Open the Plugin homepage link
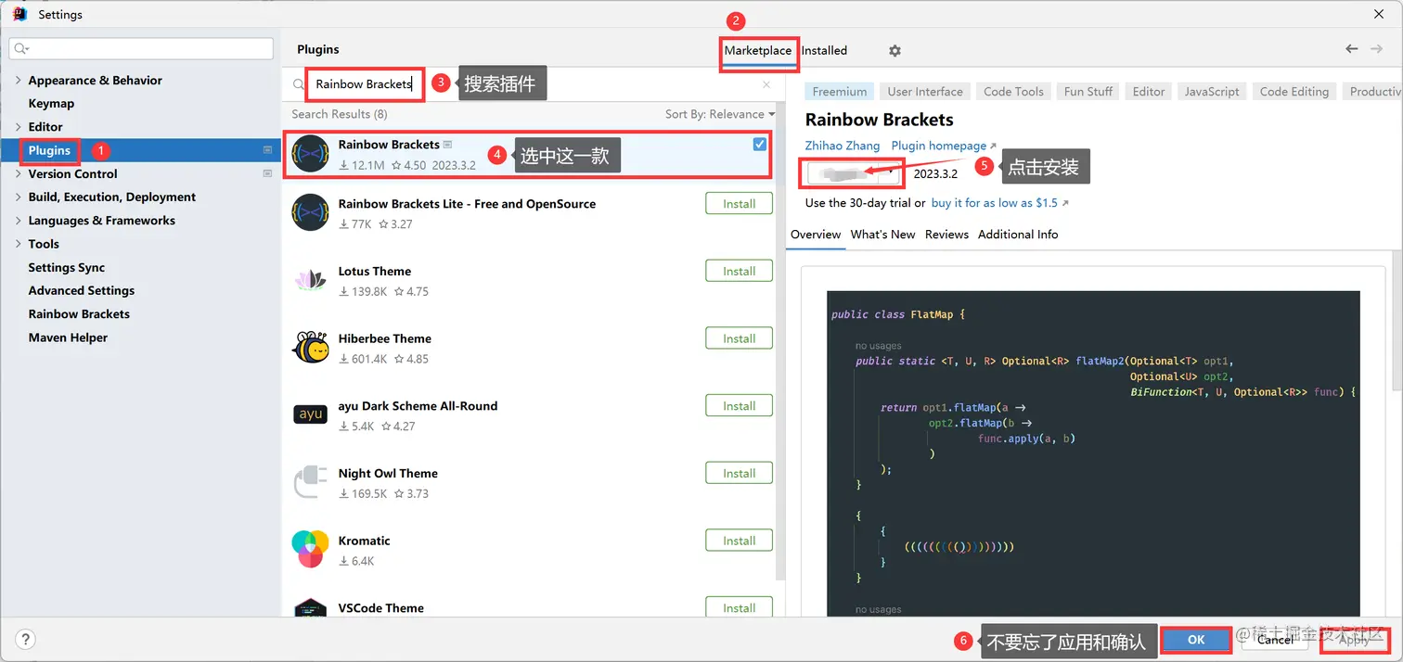The height and width of the screenshot is (662, 1403). point(943,146)
